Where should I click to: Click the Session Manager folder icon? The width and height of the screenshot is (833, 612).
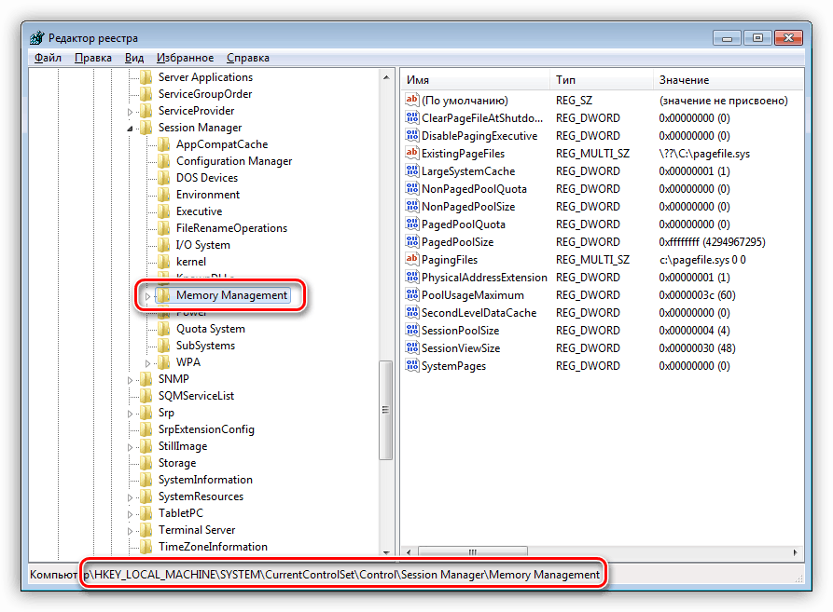point(146,128)
